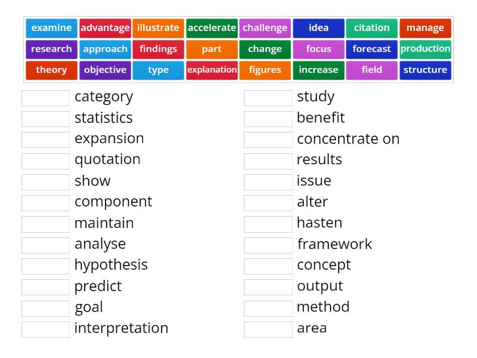Screen dimensions: 477x358
Task: Pick the orange 'figures' tile
Action: click(x=265, y=70)
